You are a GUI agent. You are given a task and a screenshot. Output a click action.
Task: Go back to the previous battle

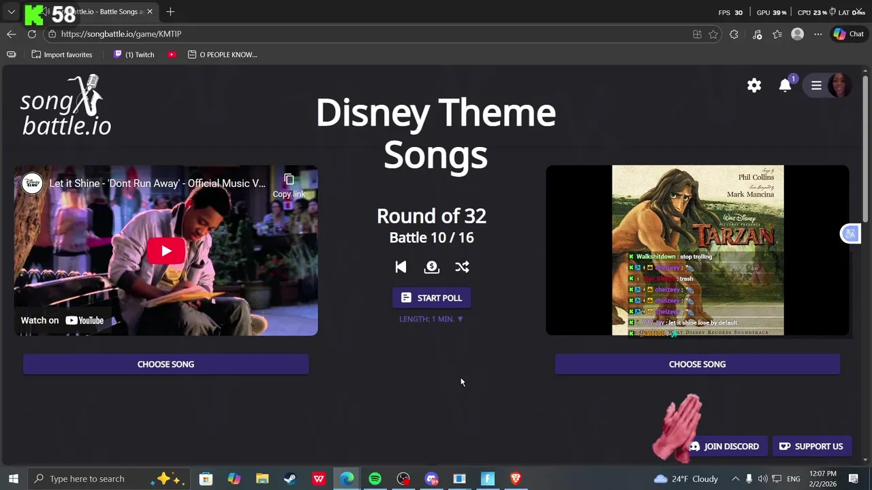coord(401,267)
